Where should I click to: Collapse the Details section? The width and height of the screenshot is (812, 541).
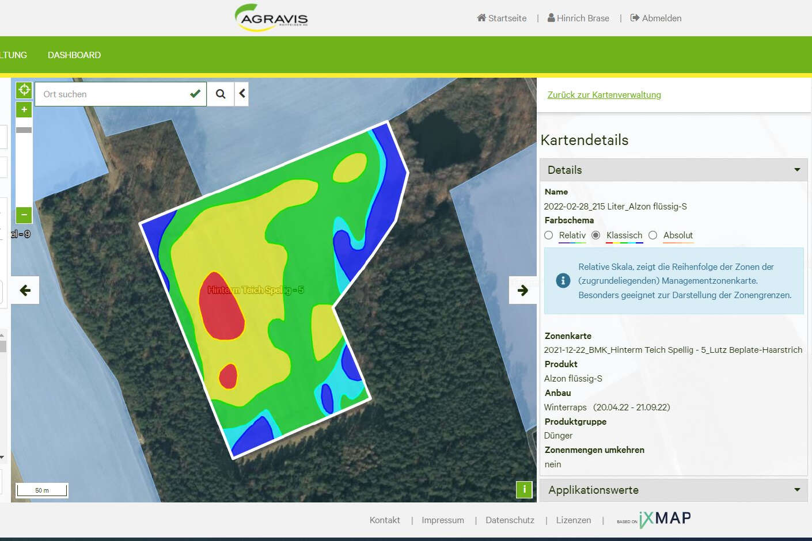pos(674,170)
